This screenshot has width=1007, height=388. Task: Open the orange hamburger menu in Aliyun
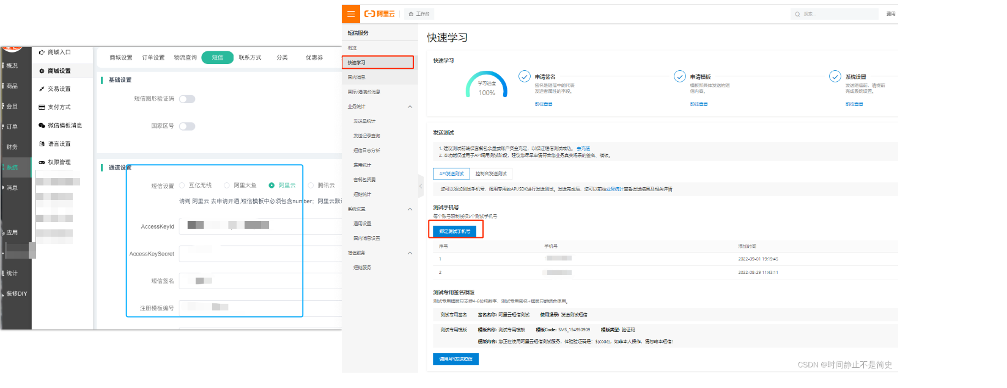click(351, 13)
